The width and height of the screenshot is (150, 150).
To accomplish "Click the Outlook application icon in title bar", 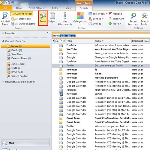I will point(2,2).
